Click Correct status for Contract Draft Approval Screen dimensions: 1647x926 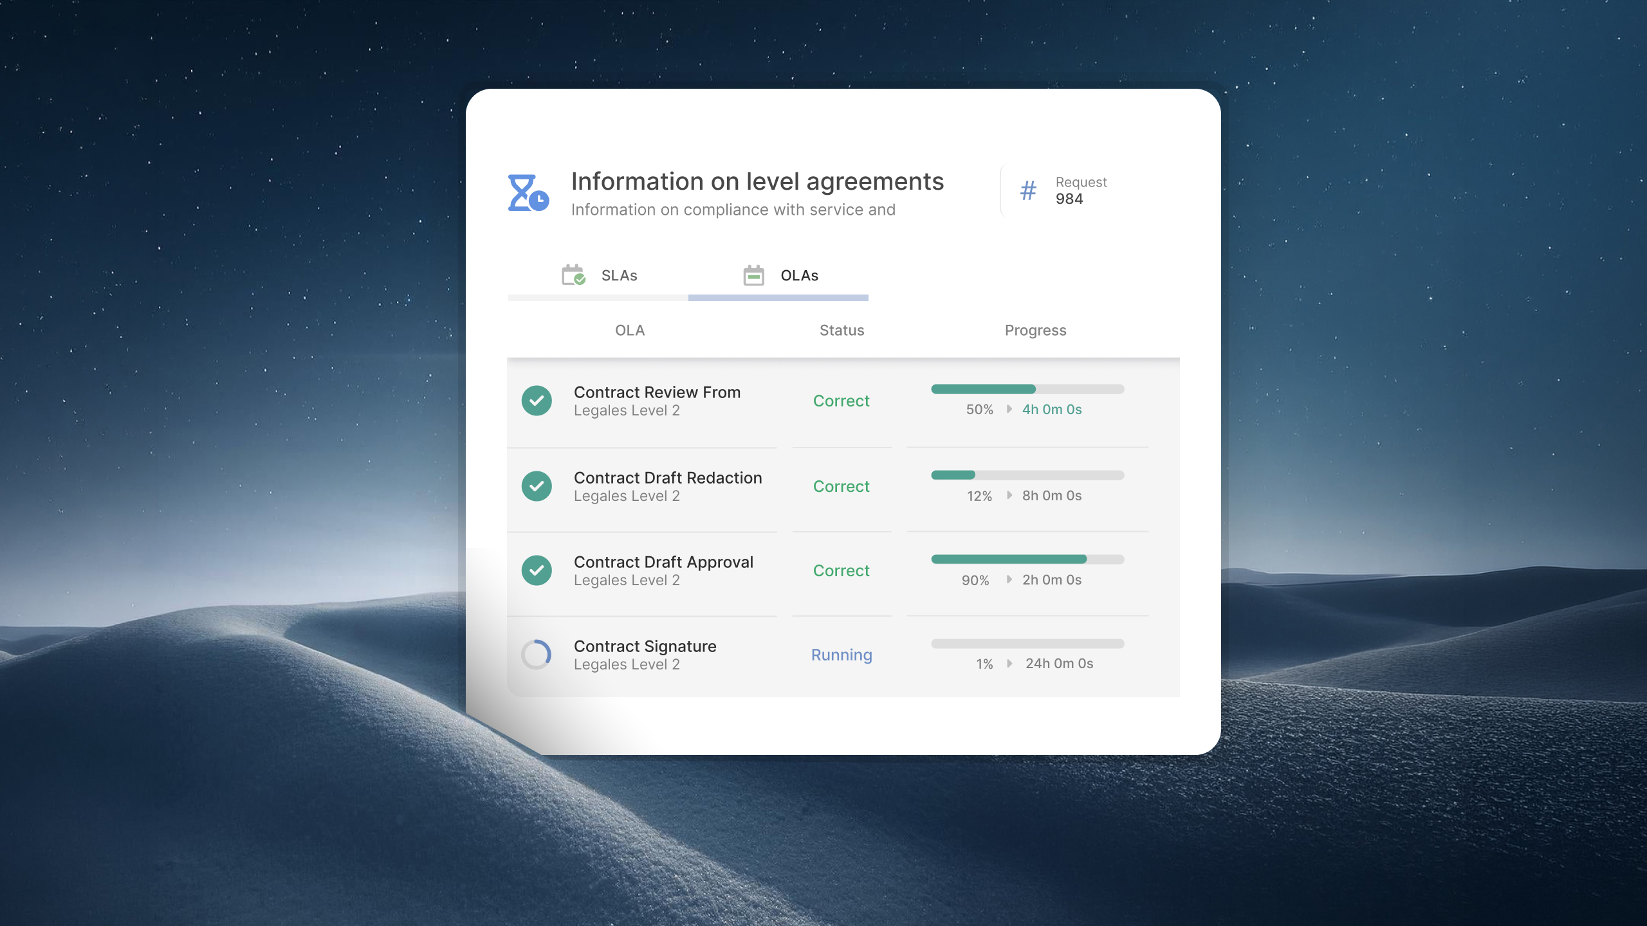[841, 570]
